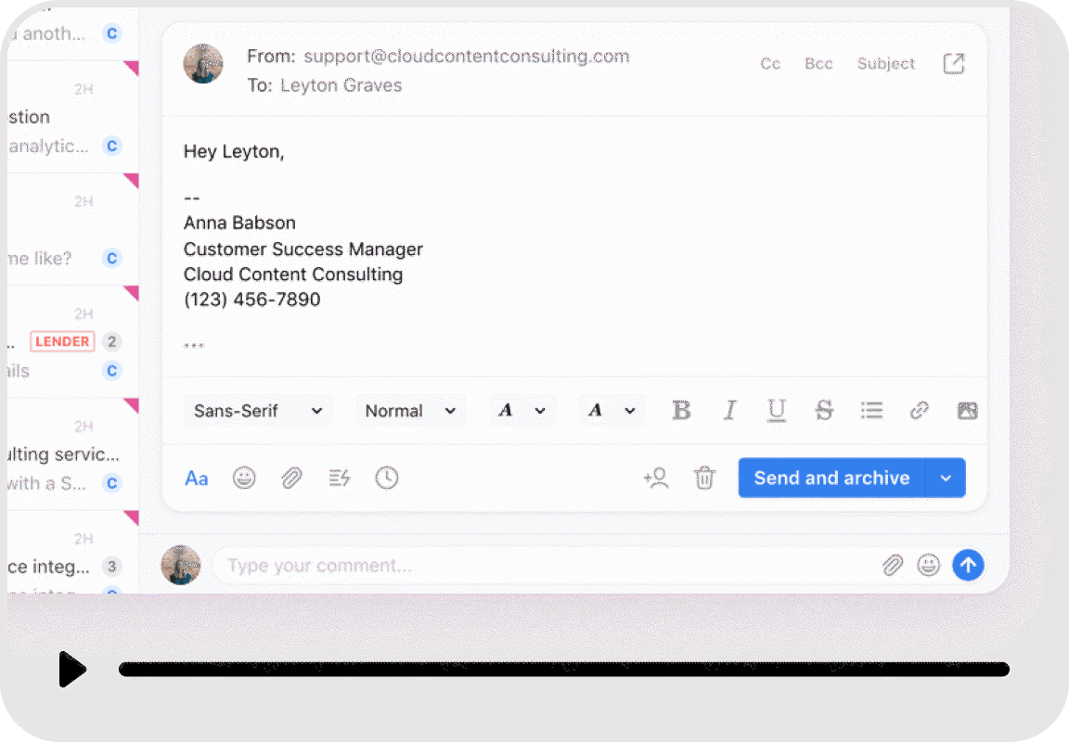Attach a file to the email draft
The width and height of the screenshot is (1069, 742).
point(291,478)
